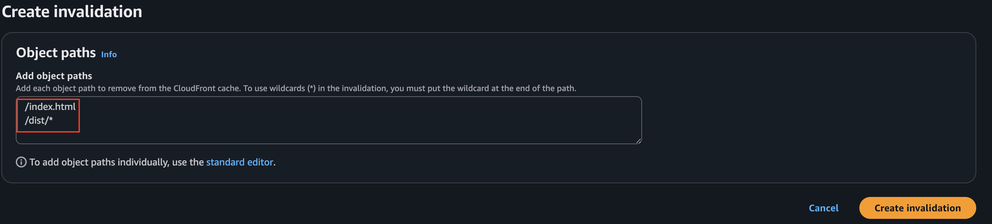Image resolution: width=992 pixels, height=224 pixels.
Task: Place cursor on the /dist/* line
Action: click(38, 121)
